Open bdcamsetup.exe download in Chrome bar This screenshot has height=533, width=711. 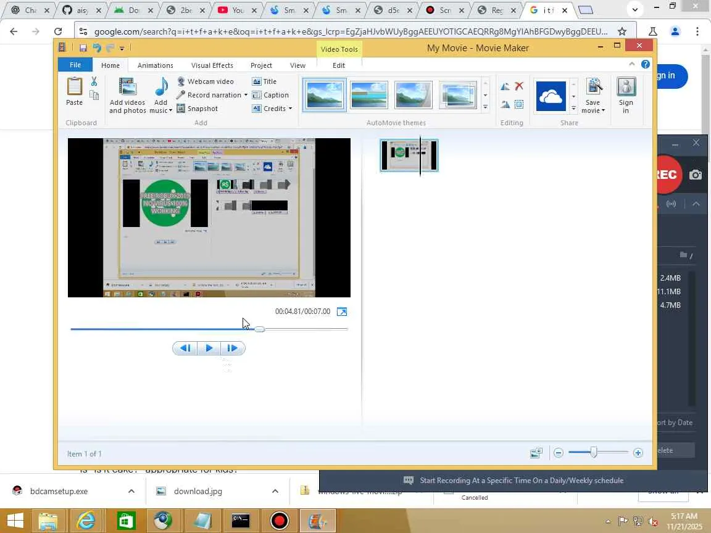[x=59, y=491]
